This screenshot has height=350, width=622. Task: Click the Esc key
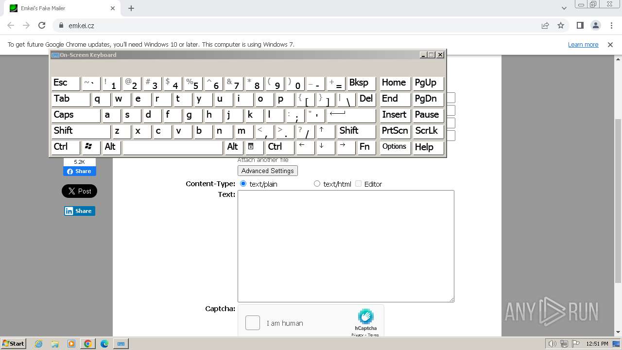pyautogui.click(x=66, y=83)
